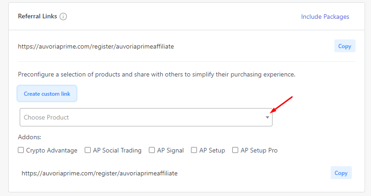Click the Create custom link button
The width and height of the screenshot is (371, 196).
[x=47, y=93]
